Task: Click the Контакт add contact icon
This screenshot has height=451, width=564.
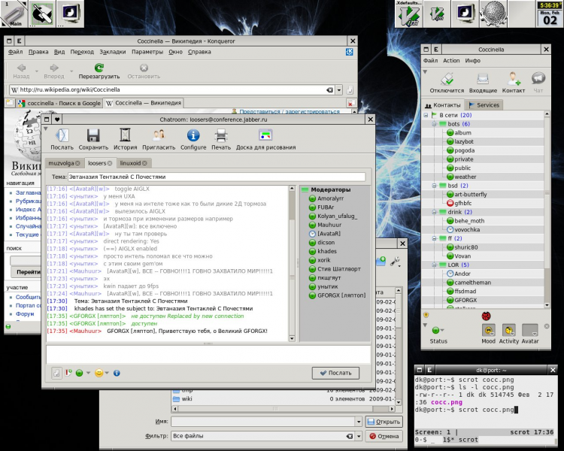Action: [514, 80]
